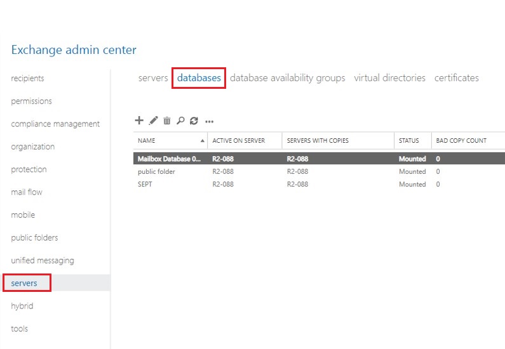Open protection section
Image resolution: width=505 pixels, height=349 pixels.
point(29,169)
